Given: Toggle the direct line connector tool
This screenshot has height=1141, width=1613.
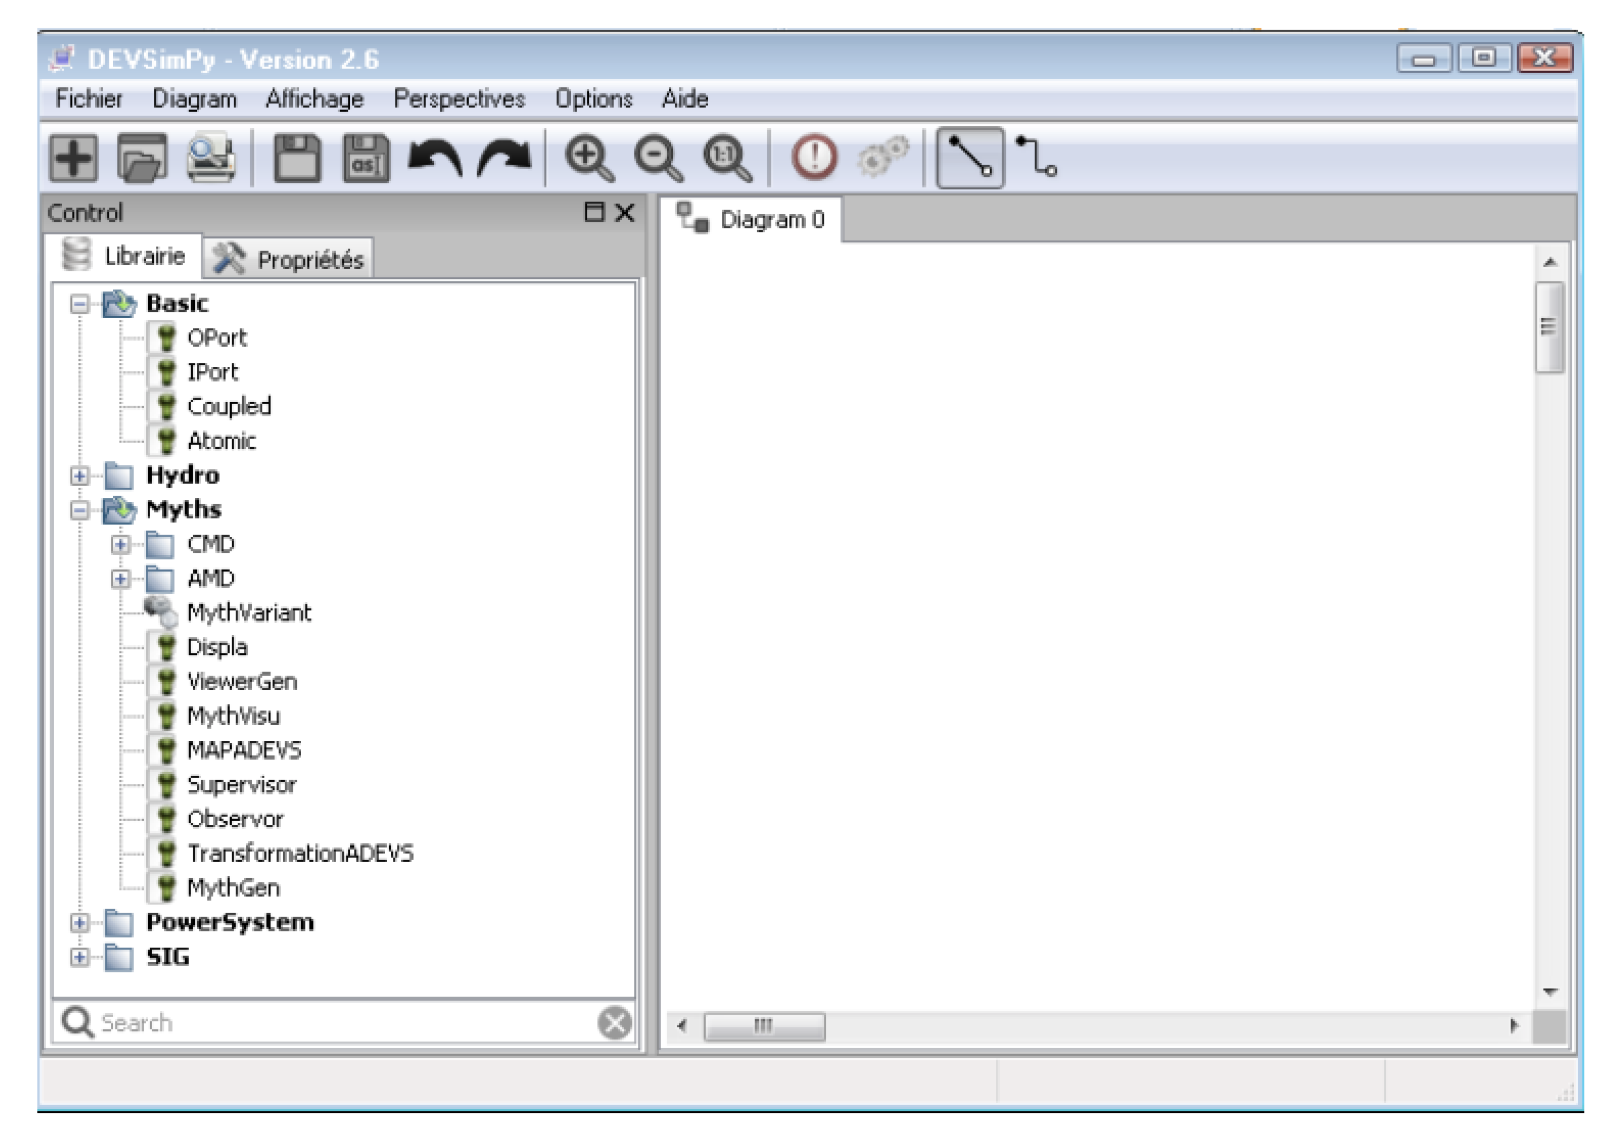Looking at the screenshot, I should click(970, 158).
